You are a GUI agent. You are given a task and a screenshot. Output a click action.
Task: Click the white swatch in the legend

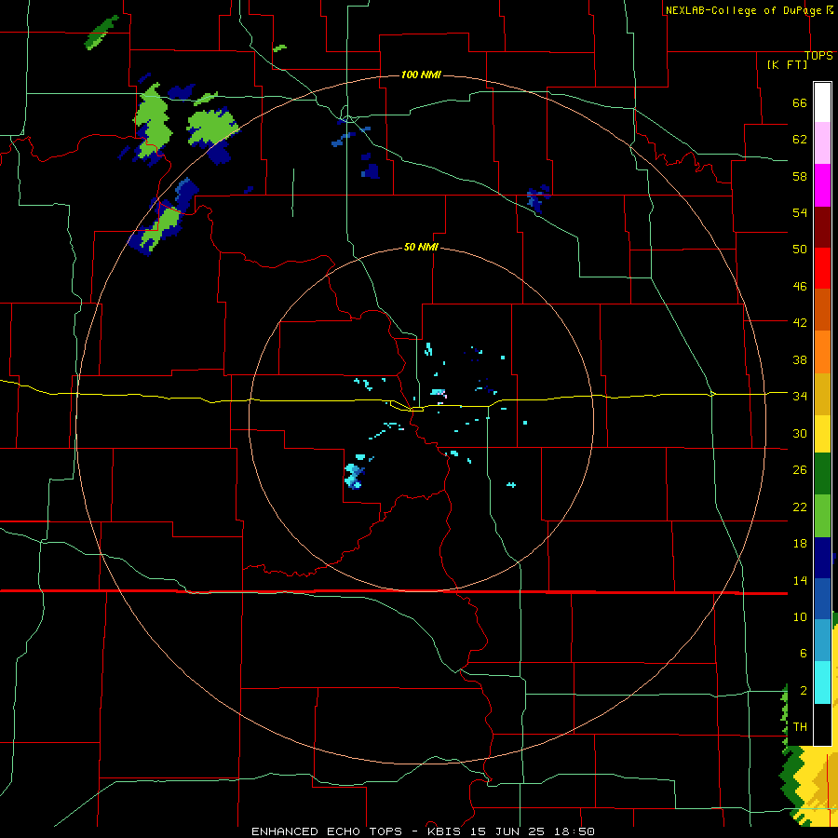822,102
